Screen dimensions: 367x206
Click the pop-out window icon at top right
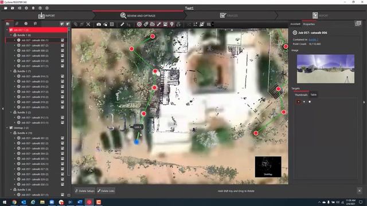pos(358,23)
